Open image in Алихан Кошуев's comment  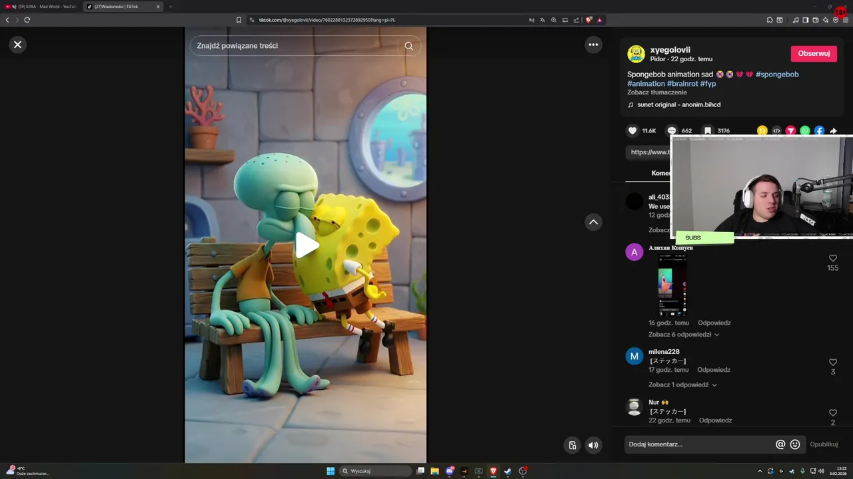click(672, 285)
